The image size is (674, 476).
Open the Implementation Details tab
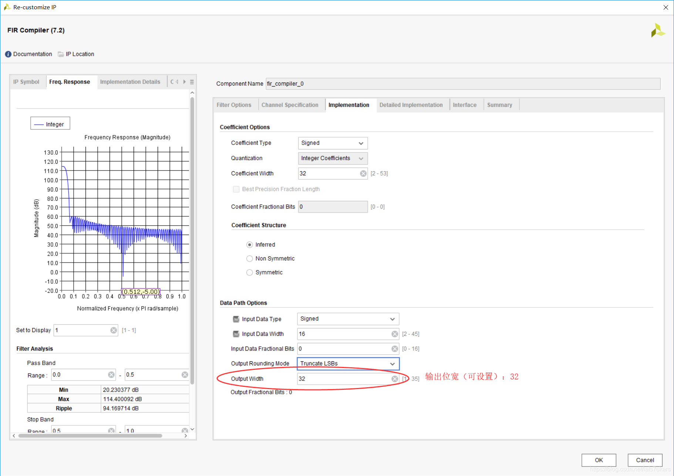(x=130, y=82)
